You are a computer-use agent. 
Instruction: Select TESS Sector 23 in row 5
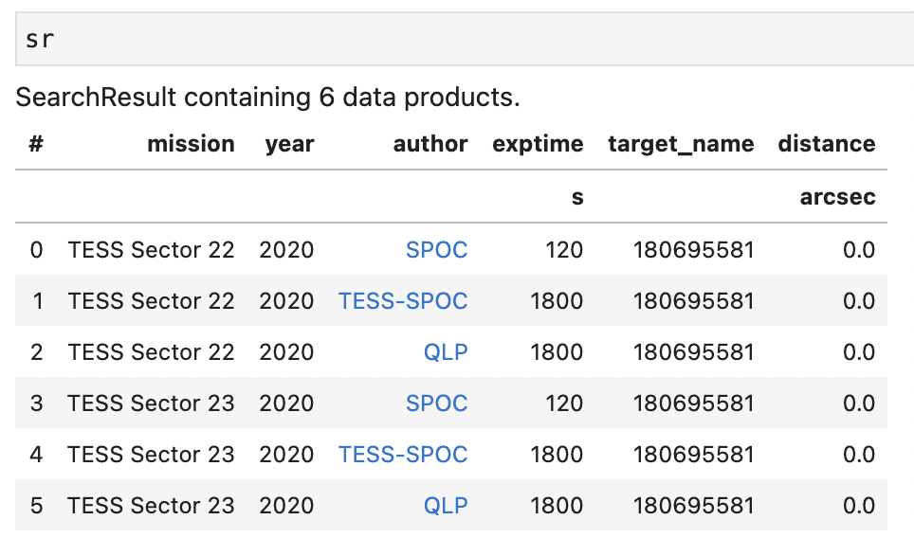pyautogui.click(x=151, y=506)
